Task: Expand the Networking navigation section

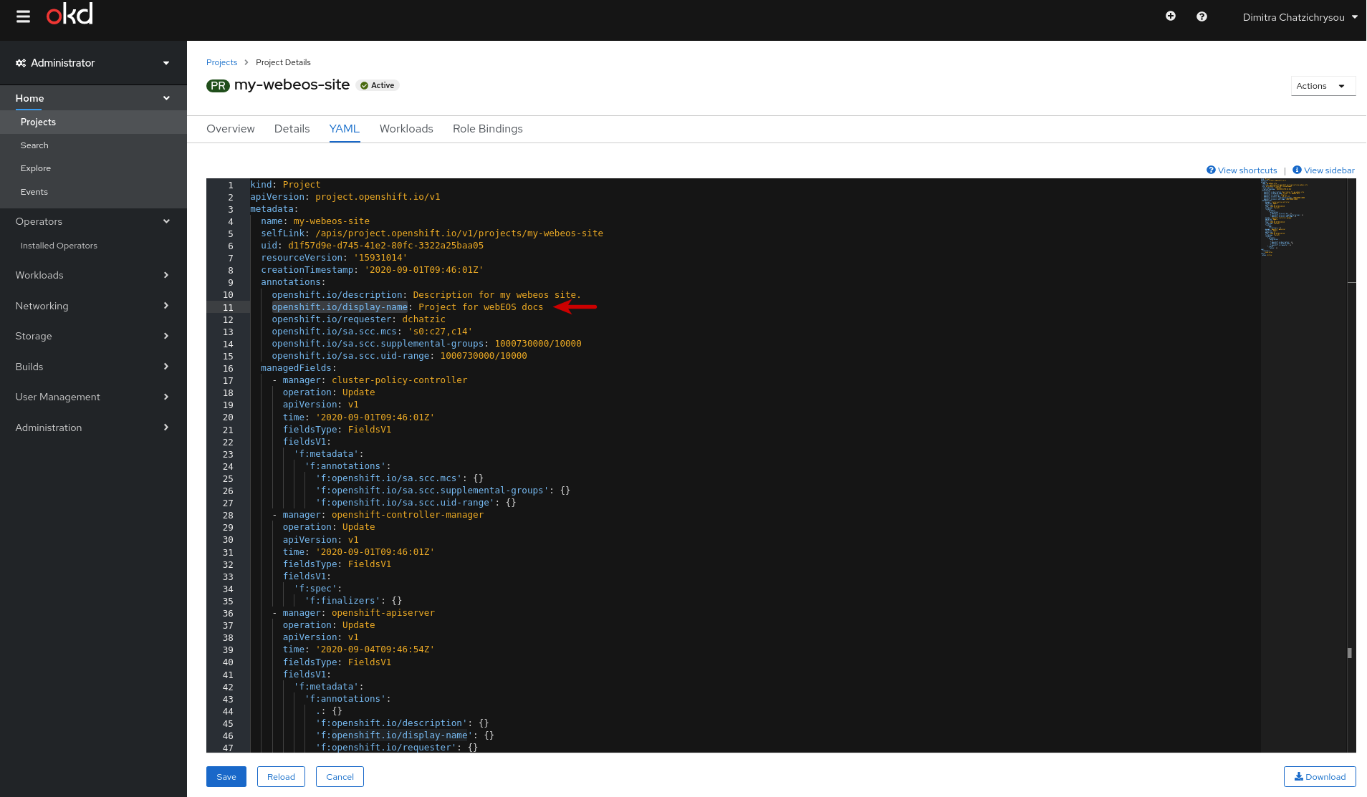Action: [93, 306]
